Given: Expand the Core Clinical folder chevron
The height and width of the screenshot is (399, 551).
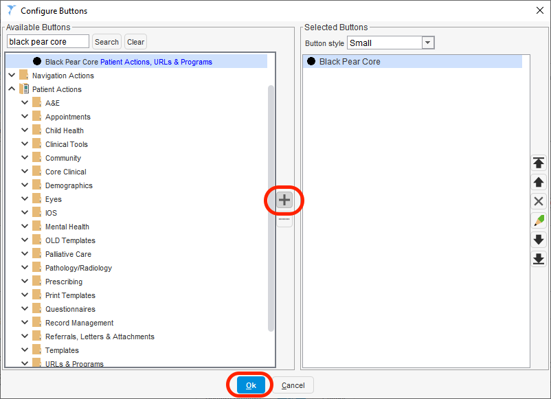Looking at the screenshot, I should [x=25, y=171].
